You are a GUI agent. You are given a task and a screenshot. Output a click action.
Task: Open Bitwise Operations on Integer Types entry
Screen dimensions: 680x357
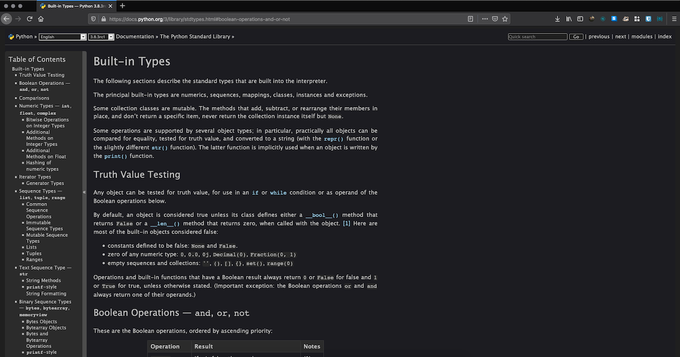48,122
